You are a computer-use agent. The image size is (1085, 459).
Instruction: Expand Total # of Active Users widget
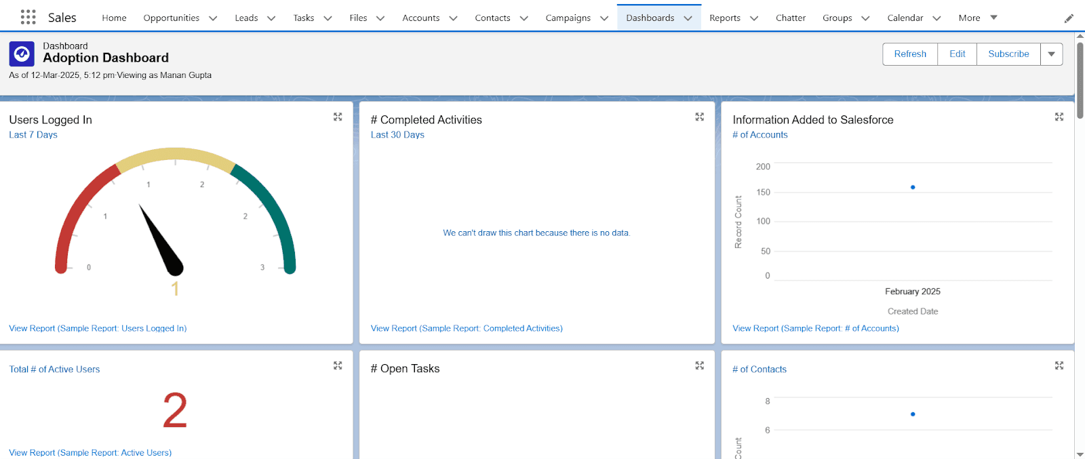pos(338,365)
